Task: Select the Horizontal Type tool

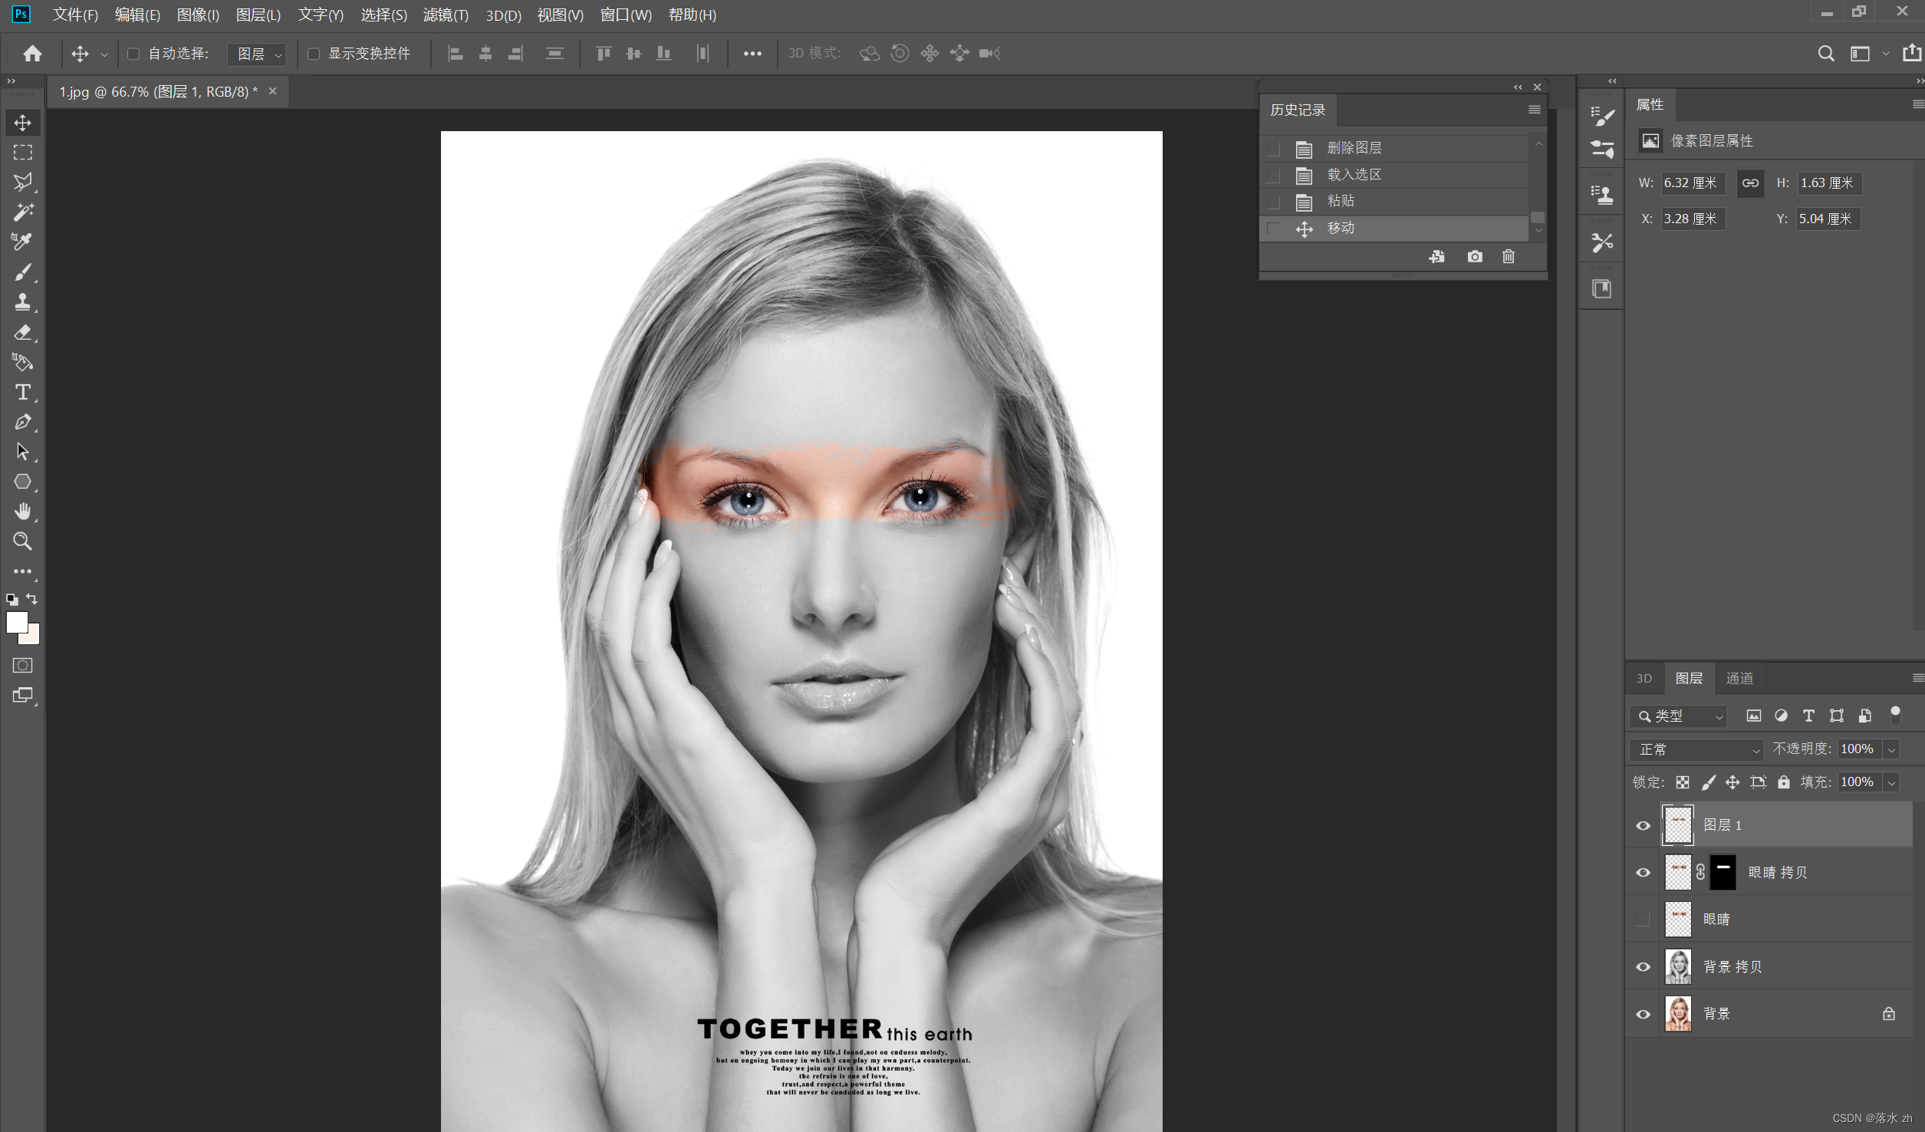Action: tap(22, 392)
